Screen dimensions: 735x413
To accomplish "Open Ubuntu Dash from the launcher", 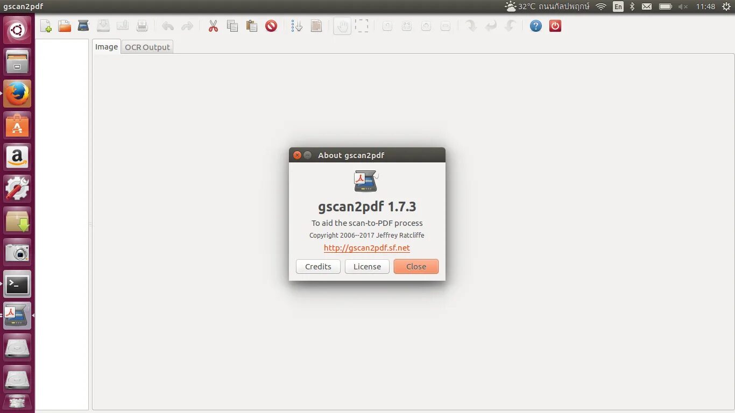I will 17,30.
